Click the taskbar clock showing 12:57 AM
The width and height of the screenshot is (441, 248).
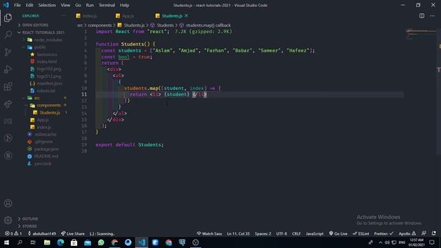point(416,242)
